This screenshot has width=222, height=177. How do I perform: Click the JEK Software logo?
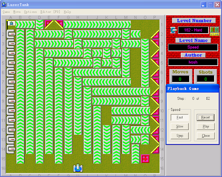214,31
